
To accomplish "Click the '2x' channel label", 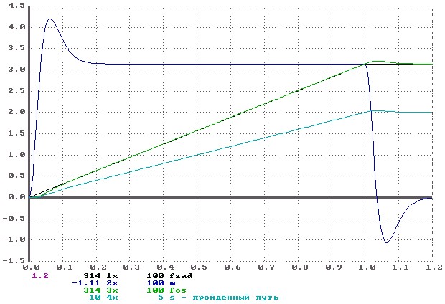I will [x=112, y=283].
